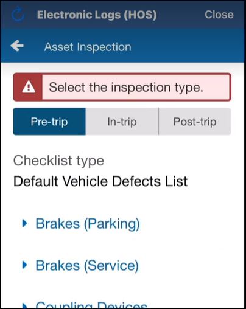This screenshot has width=246, height=309.
Task: Click the Default Vehicle Defects List value
Action: [100, 181]
